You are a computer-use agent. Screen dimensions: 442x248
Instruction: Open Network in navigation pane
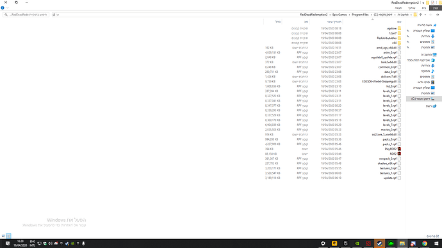431,106
